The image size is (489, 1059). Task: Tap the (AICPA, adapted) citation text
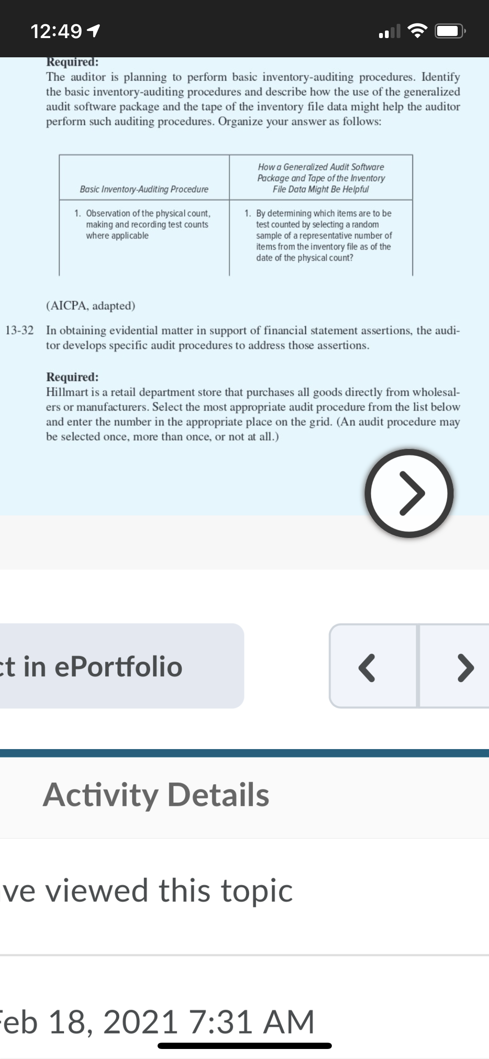[91, 306]
